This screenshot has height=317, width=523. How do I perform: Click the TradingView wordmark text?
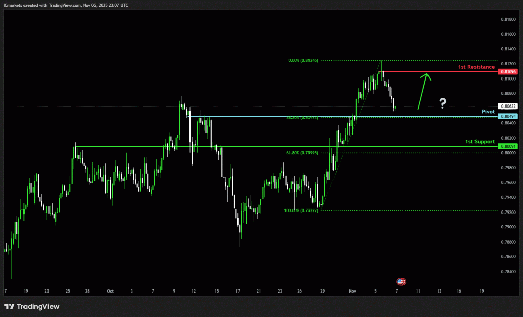(x=38, y=306)
